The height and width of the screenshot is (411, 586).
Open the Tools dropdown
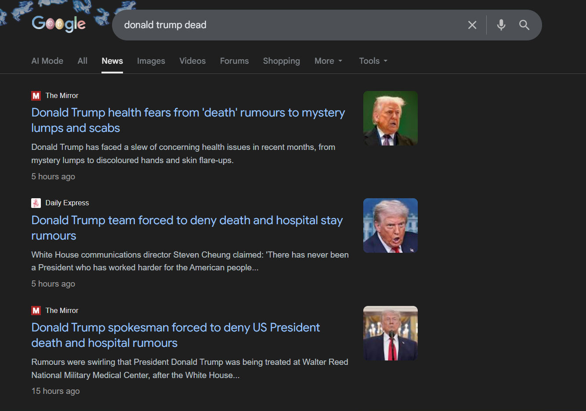373,61
